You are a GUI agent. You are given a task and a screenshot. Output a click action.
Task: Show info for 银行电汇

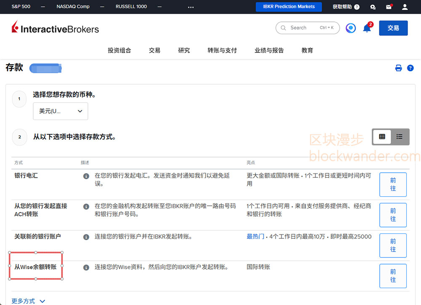(x=86, y=176)
